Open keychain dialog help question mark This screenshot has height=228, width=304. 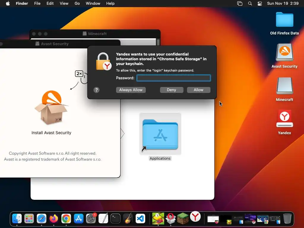point(96,90)
